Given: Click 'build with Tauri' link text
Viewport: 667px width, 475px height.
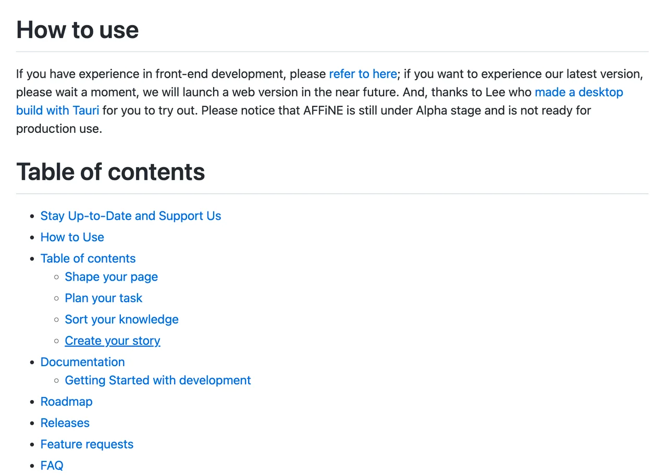Looking at the screenshot, I should tap(57, 110).
